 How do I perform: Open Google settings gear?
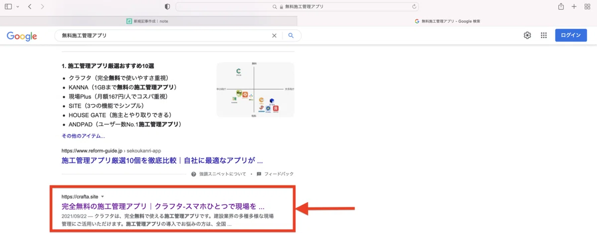tap(527, 35)
